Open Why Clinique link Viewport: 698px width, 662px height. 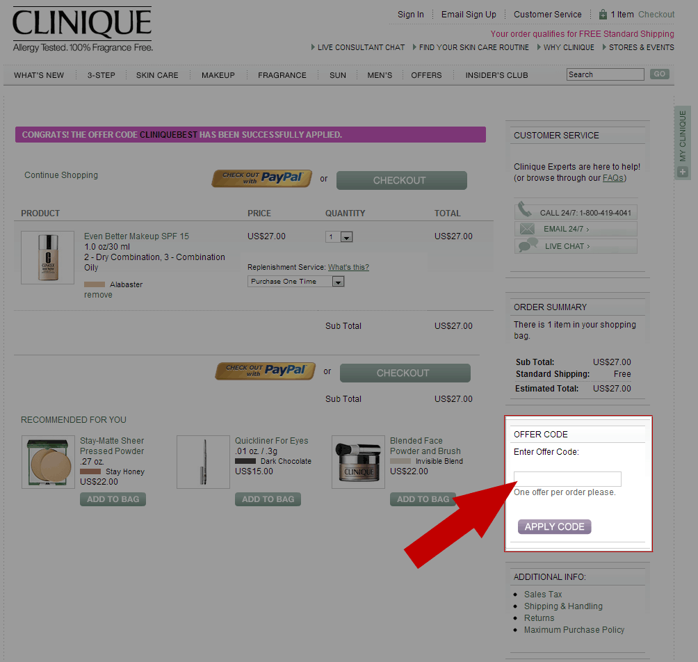point(569,47)
